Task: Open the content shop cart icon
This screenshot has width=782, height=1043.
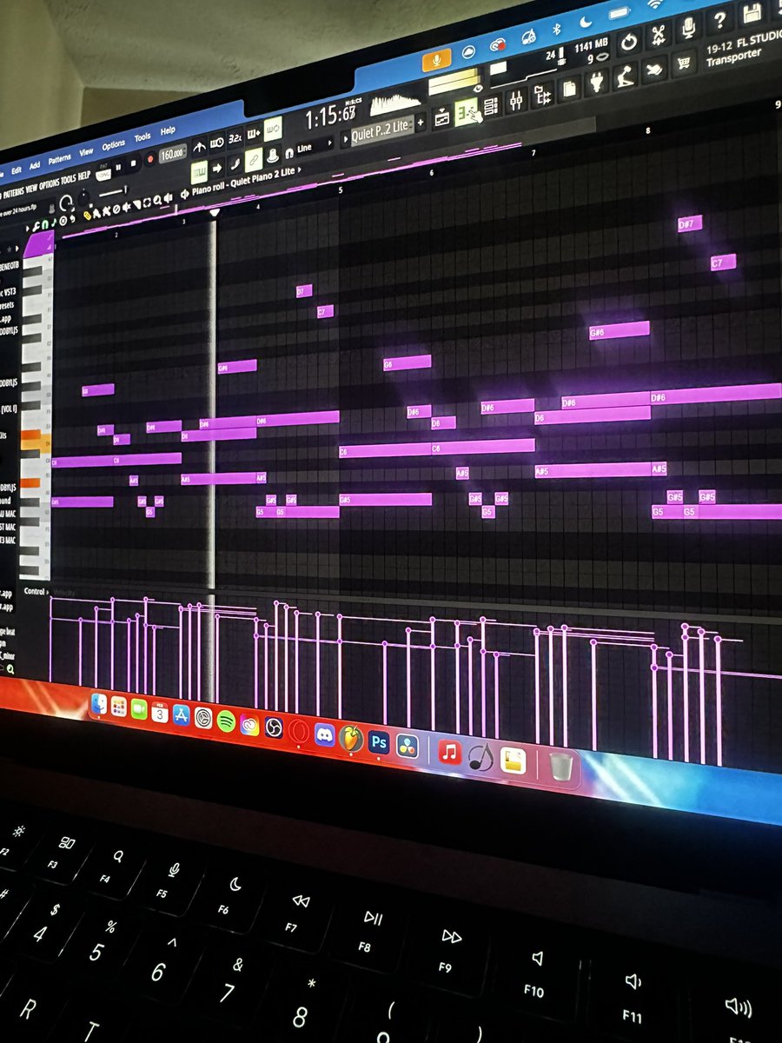Action: pos(684,63)
